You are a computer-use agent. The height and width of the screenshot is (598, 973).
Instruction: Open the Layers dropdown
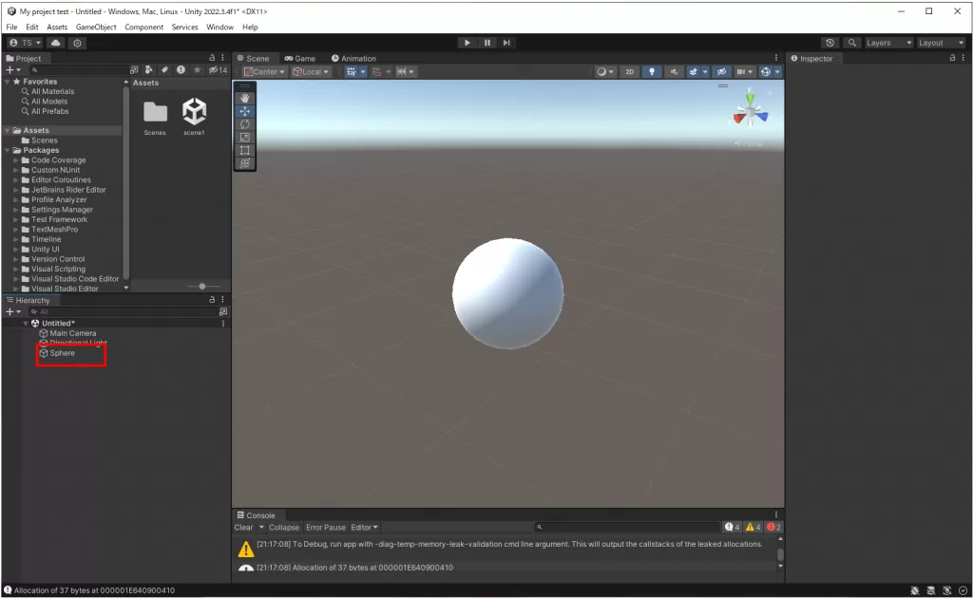click(x=887, y=43)
